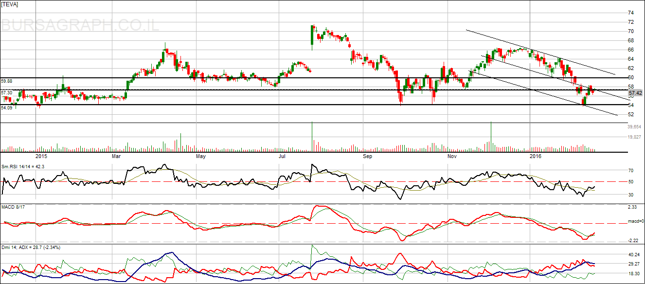Click the price axis value 68
The image size is (645, 284).
point(630,40)
